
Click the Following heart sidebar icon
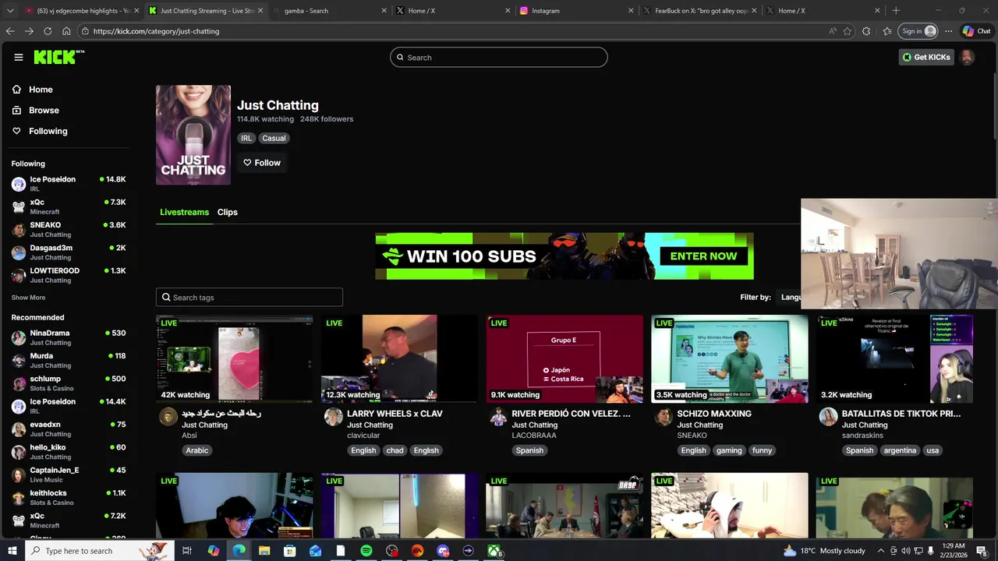point(16,131)
